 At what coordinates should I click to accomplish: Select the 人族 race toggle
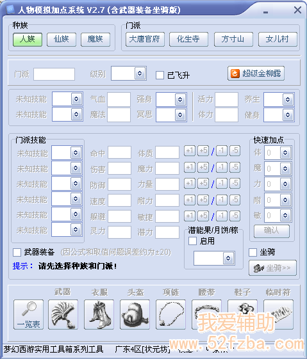click(x=28, y=40)
